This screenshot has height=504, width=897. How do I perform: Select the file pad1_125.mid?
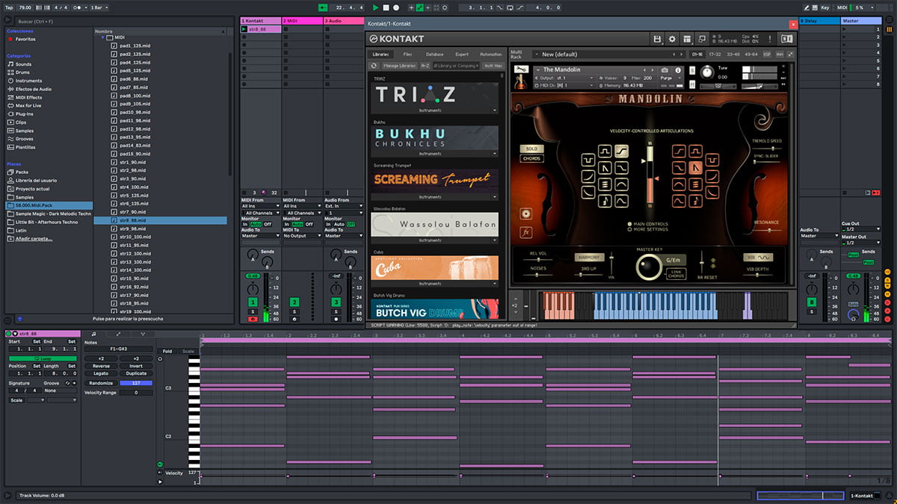coord(135,46)
